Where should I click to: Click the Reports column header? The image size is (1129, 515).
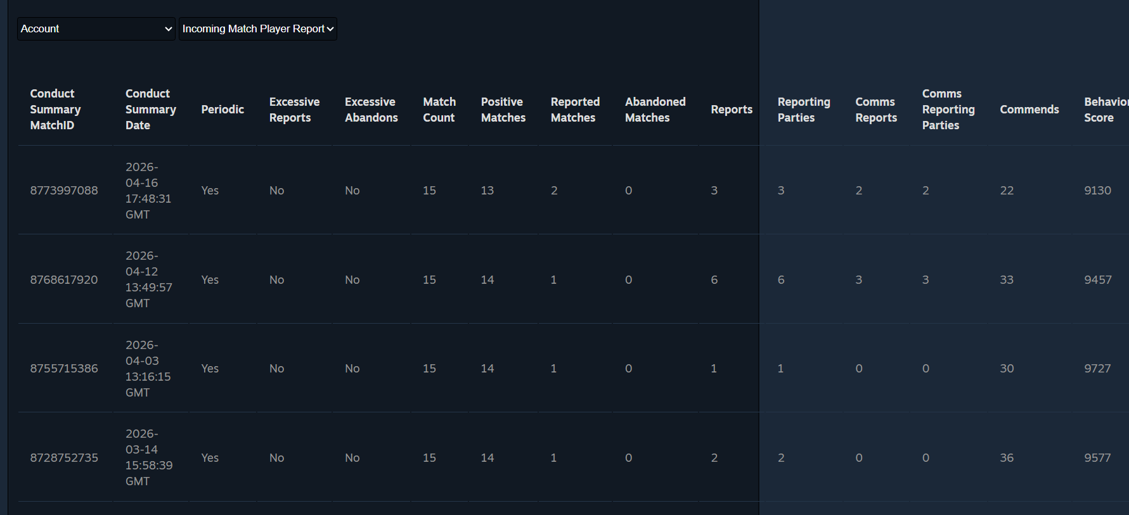click(732, 110)
